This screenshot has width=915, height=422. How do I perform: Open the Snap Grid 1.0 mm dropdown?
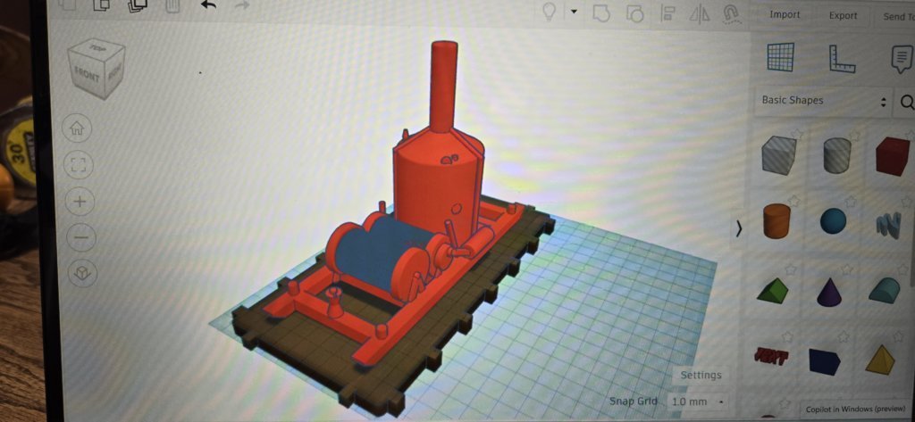click(697, 401)
